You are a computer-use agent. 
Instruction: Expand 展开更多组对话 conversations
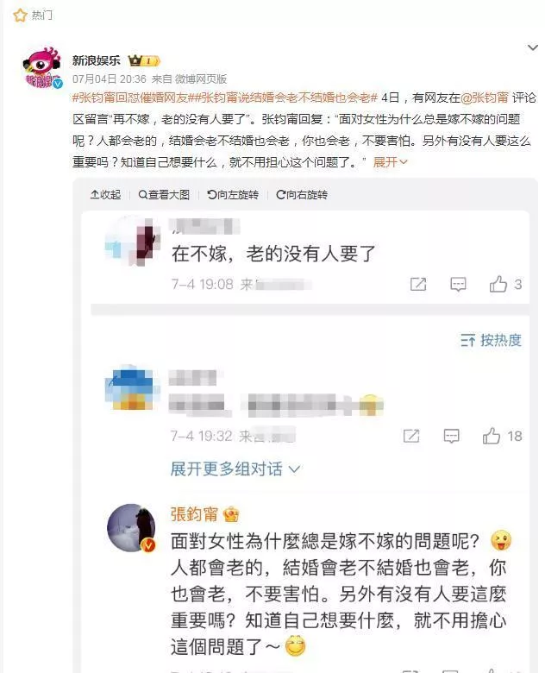235,469
